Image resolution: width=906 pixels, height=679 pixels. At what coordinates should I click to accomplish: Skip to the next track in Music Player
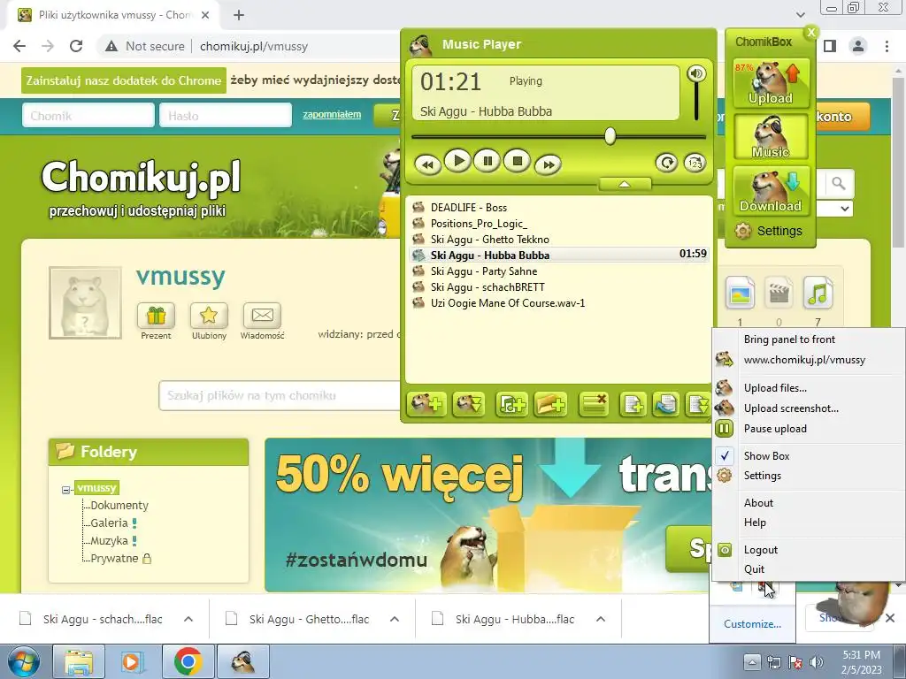click(x=549, y=164)
